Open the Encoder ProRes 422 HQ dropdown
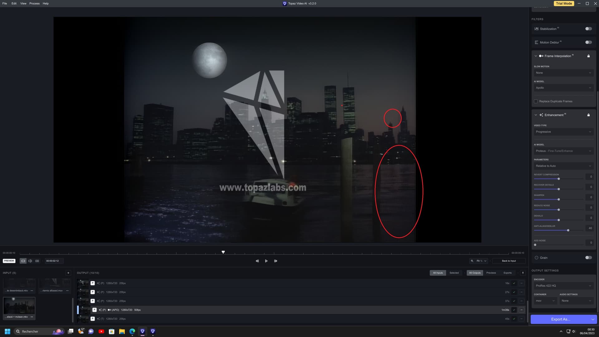This screenshot has width=599, height=337. pos(563,286)
